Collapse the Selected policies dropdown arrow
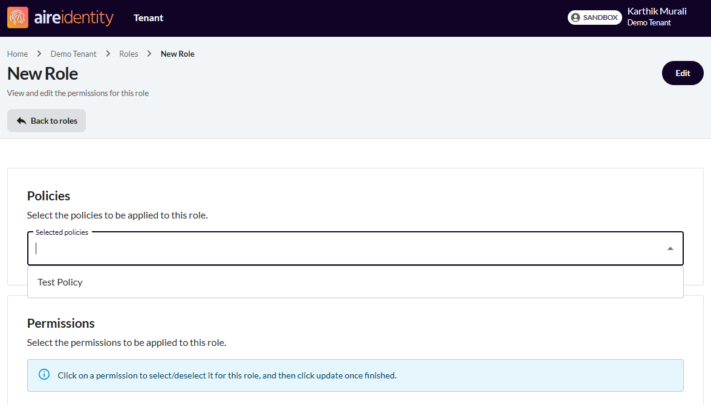Viewport: 711px width, 405px height. point(670,249)
